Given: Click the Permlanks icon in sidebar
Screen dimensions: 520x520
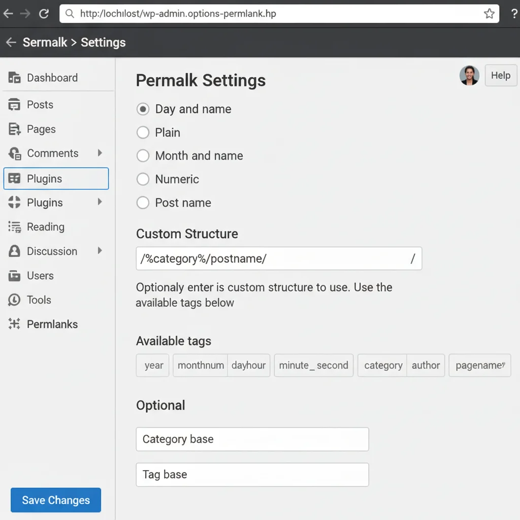Looking at the screenshot, I should pos(14,324).
